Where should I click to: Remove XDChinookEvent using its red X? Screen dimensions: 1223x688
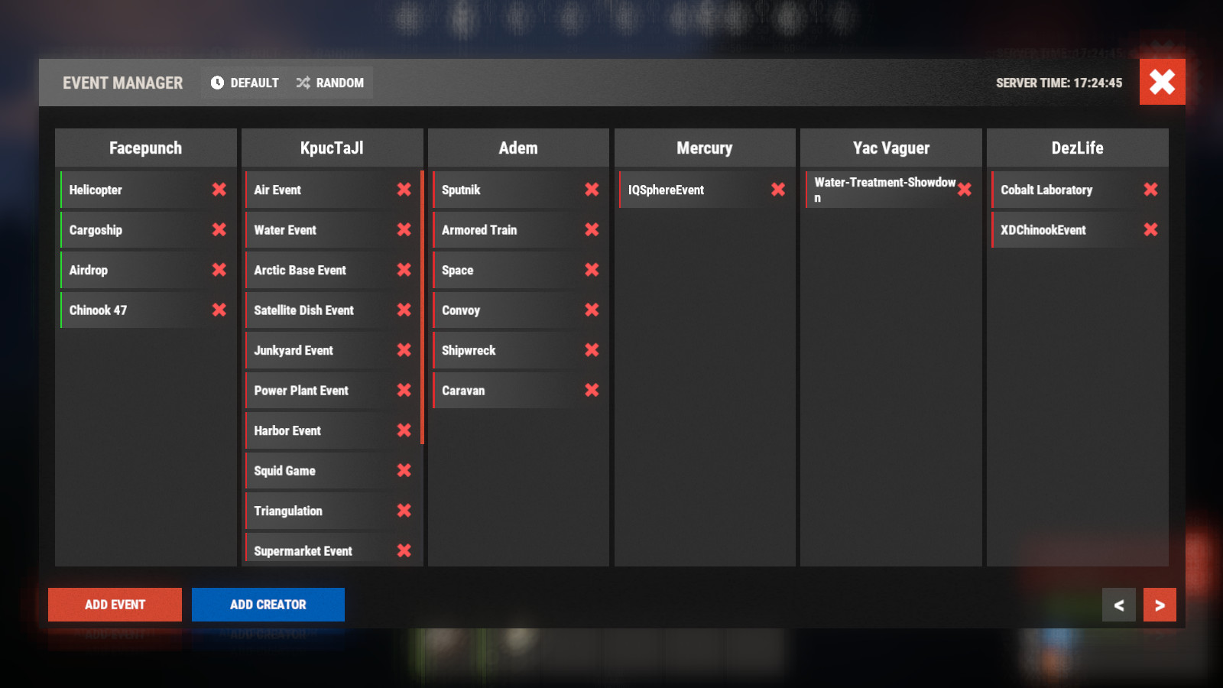click(x=1150, y=230)
